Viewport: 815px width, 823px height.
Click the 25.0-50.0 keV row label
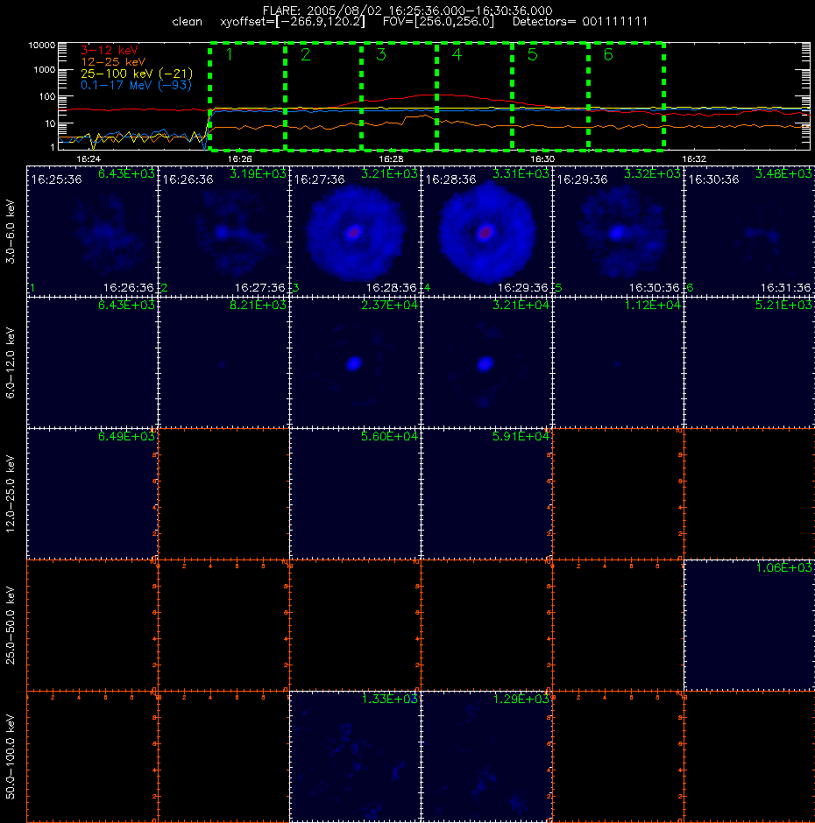[x=11, y=625]
